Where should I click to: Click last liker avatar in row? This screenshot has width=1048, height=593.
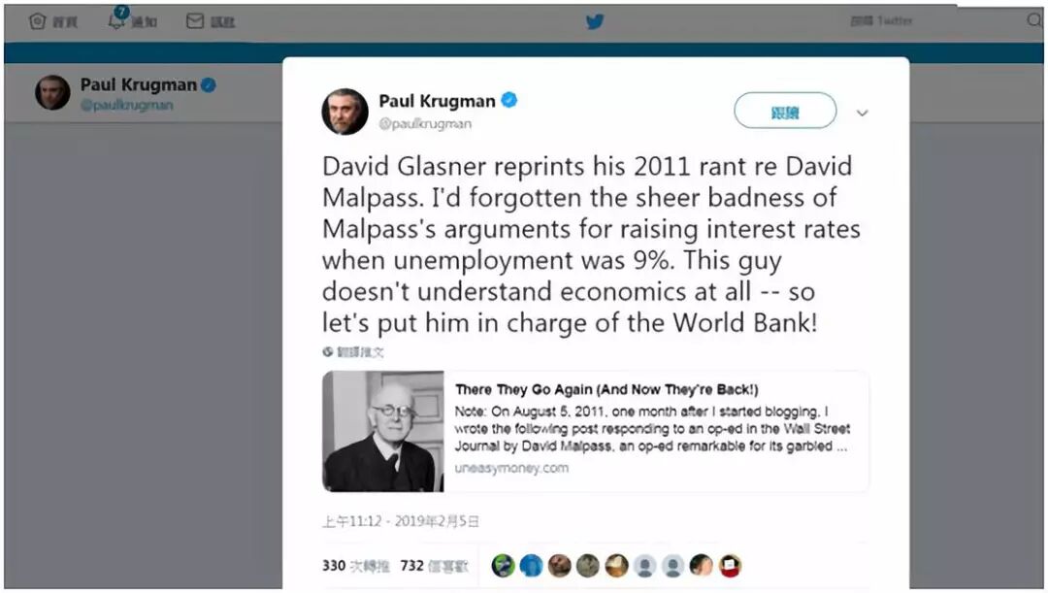(x=730, y=566)
